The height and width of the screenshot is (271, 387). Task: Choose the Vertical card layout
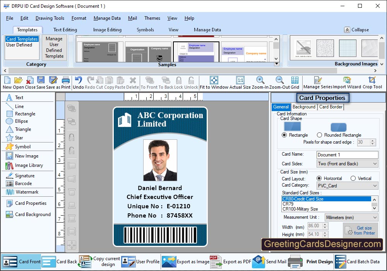click(353, 178)
